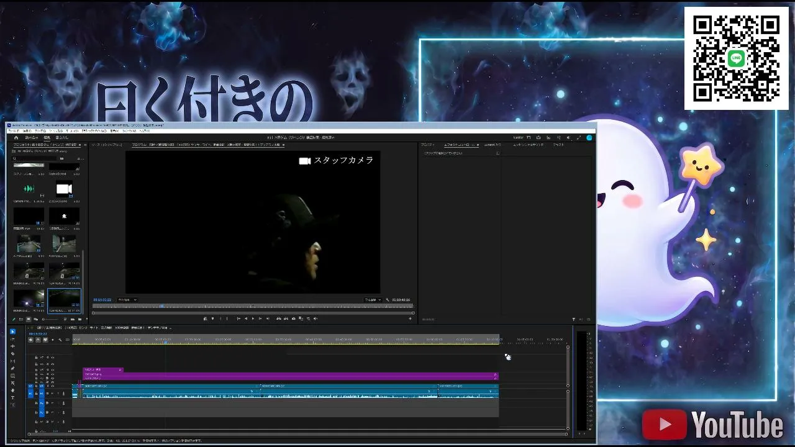Switch project panel to freeform view

pyautogui.click(x=36, y=319)
